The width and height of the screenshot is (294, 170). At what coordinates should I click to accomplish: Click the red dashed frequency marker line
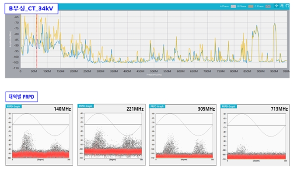37,41
